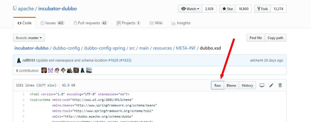Image resolution: width=311 pixels, height=122 pixels.
Task: Go to the main breadcrumb folder
Action: (144, 48)
